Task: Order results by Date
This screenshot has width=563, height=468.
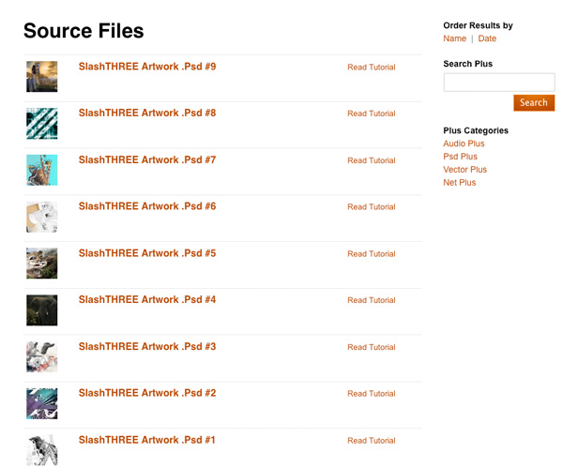Action: pyautogui.click(x=487, y=38)
